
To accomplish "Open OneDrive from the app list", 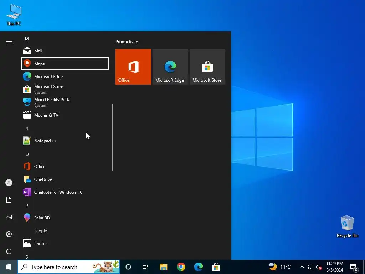I will click(x=65, y=179).
